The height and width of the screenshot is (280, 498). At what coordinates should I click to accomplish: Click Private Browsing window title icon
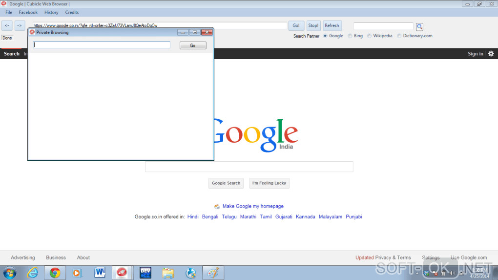point(32,32)
